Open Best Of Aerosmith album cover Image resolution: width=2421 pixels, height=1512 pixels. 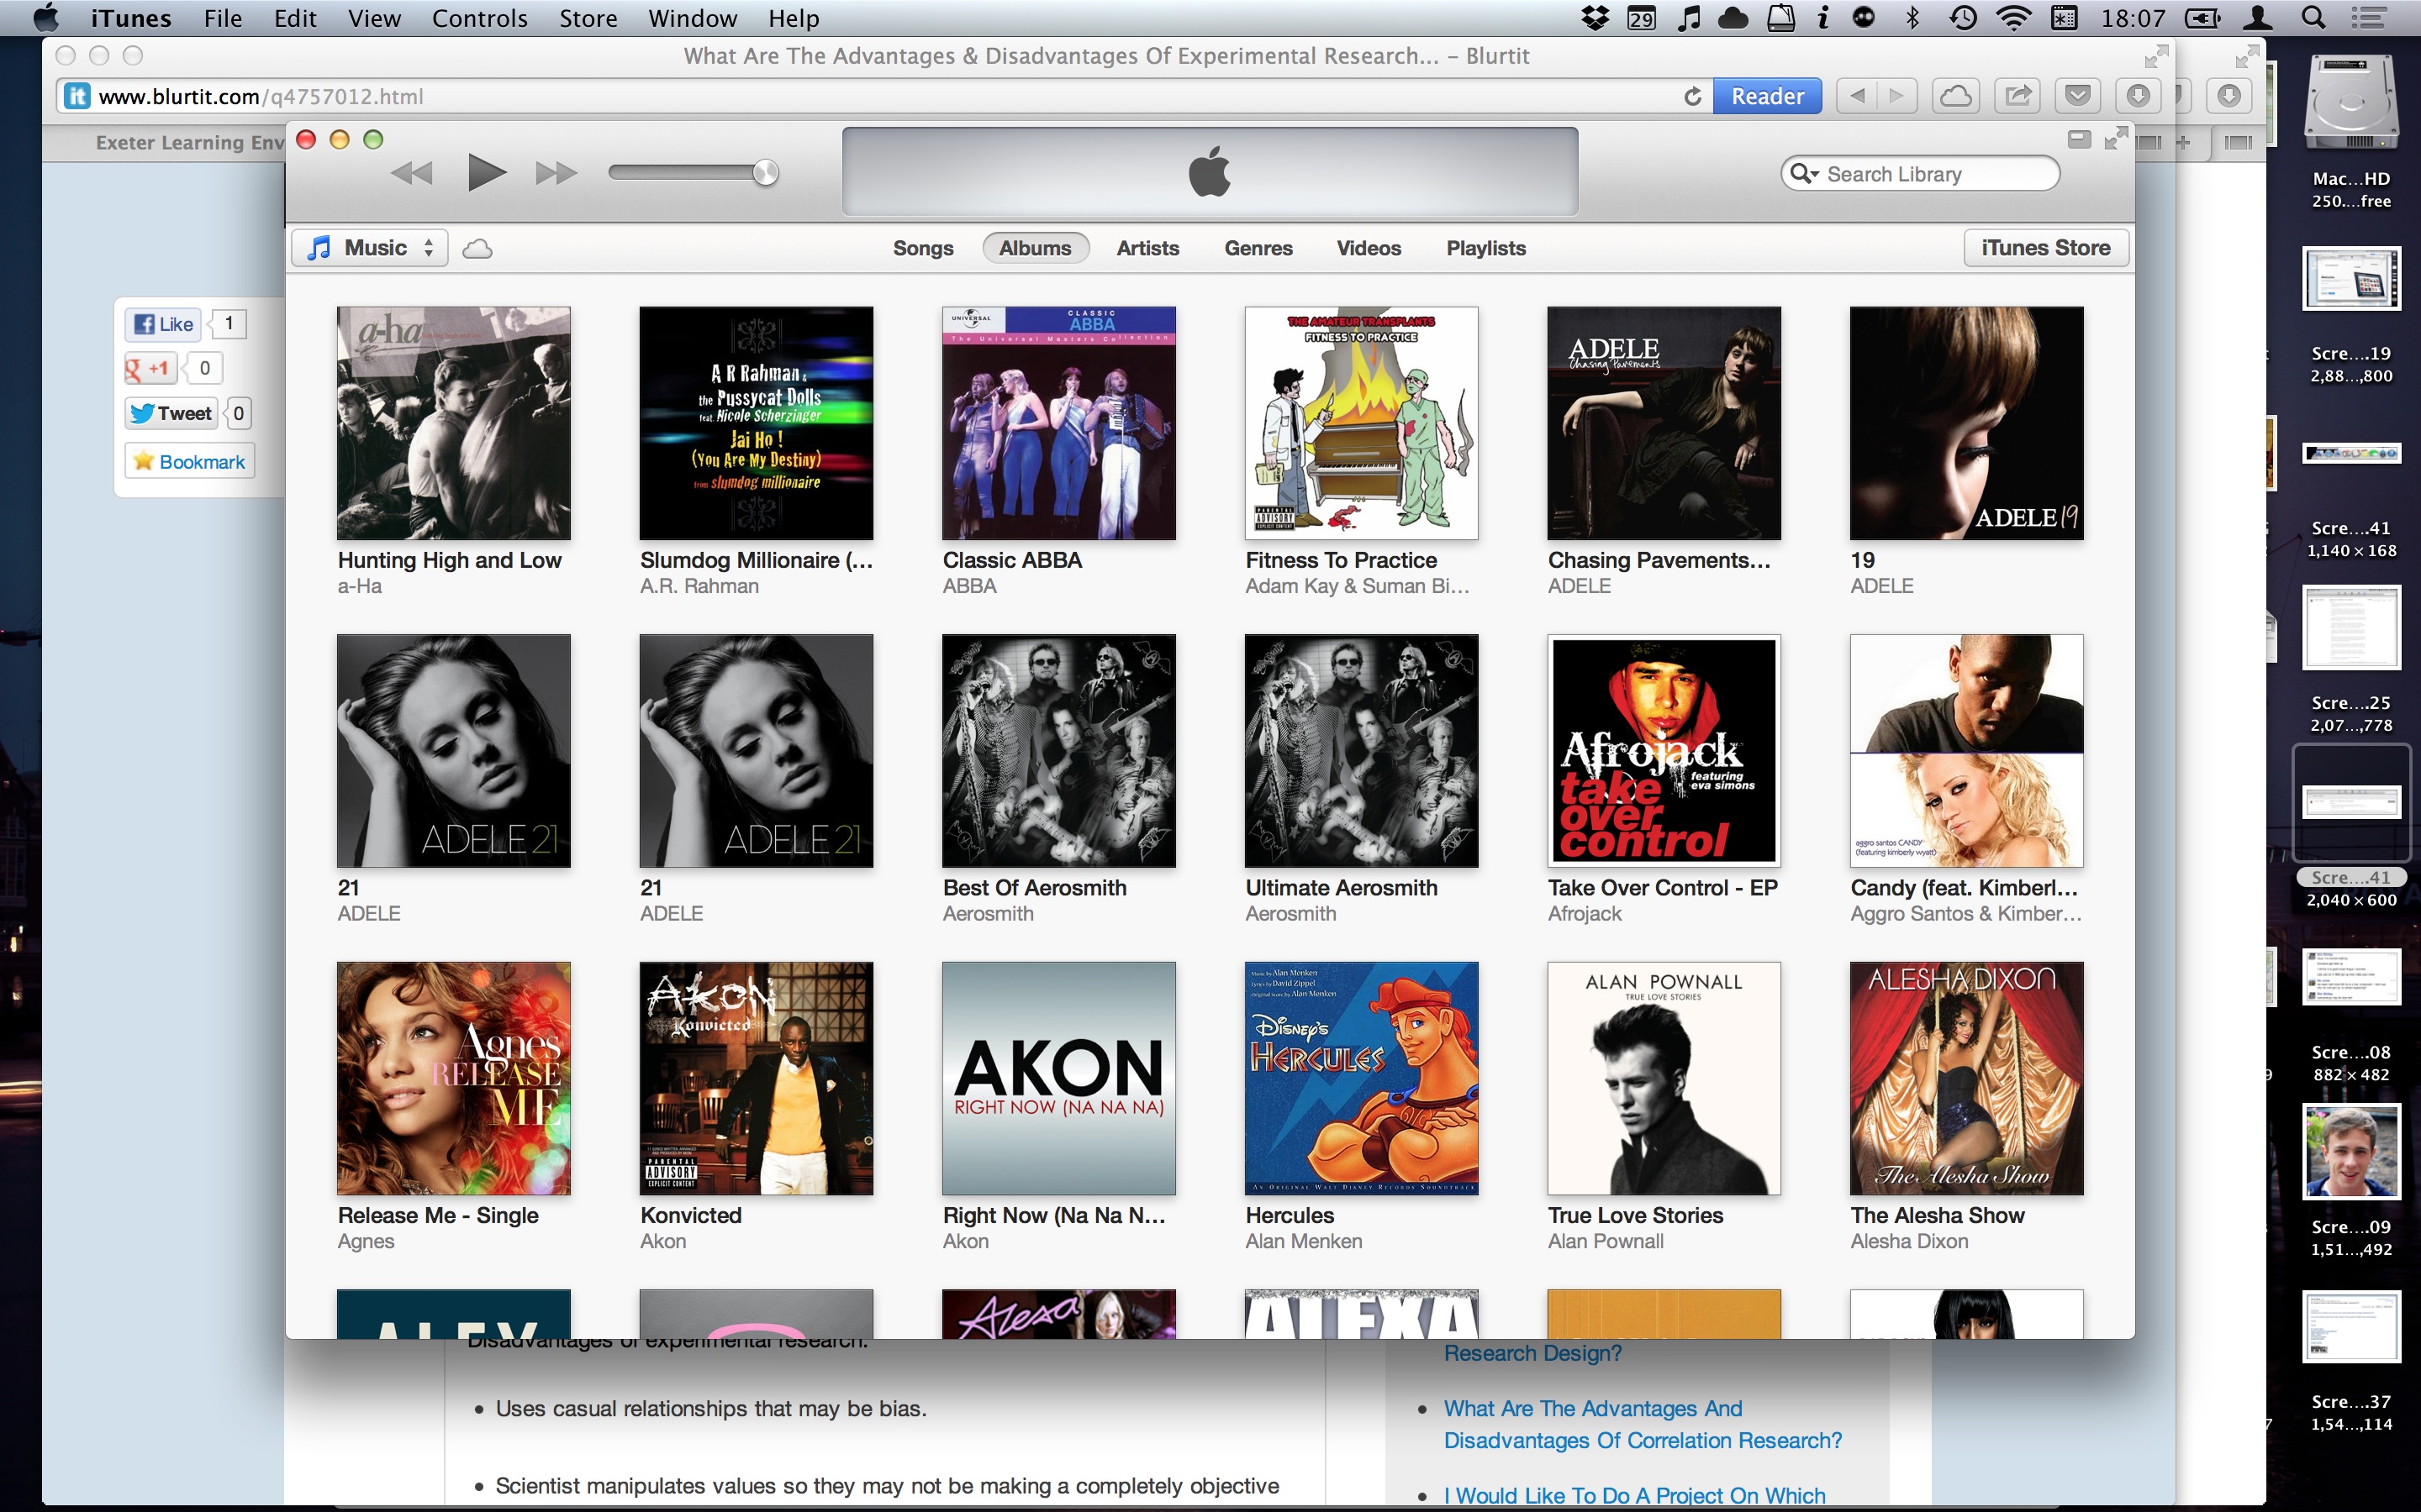pyautogui.click(x=1058, y=751)
